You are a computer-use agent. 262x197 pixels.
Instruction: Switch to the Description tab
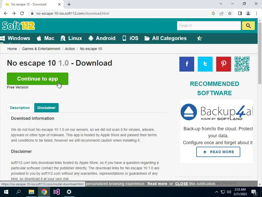(20, 108)
